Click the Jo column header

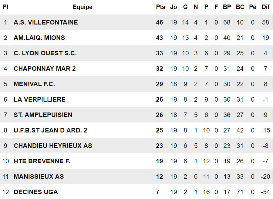pyautogui.click(x=174, y=7)
